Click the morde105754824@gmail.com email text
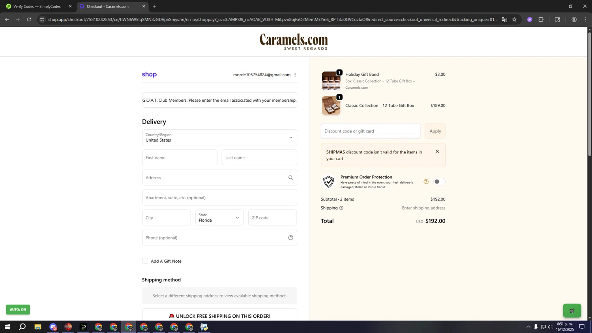This screenshot has height=333, width=592. click(x=262, y=75)
